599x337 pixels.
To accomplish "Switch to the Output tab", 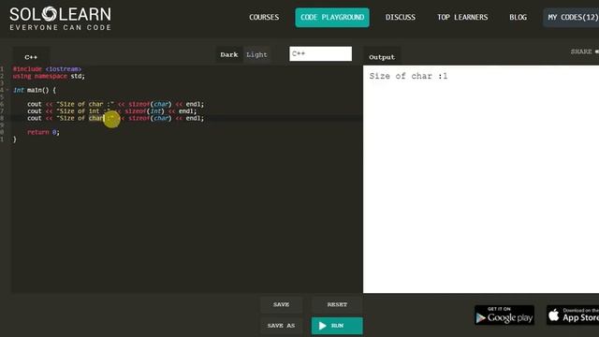I will pos(382,57).
